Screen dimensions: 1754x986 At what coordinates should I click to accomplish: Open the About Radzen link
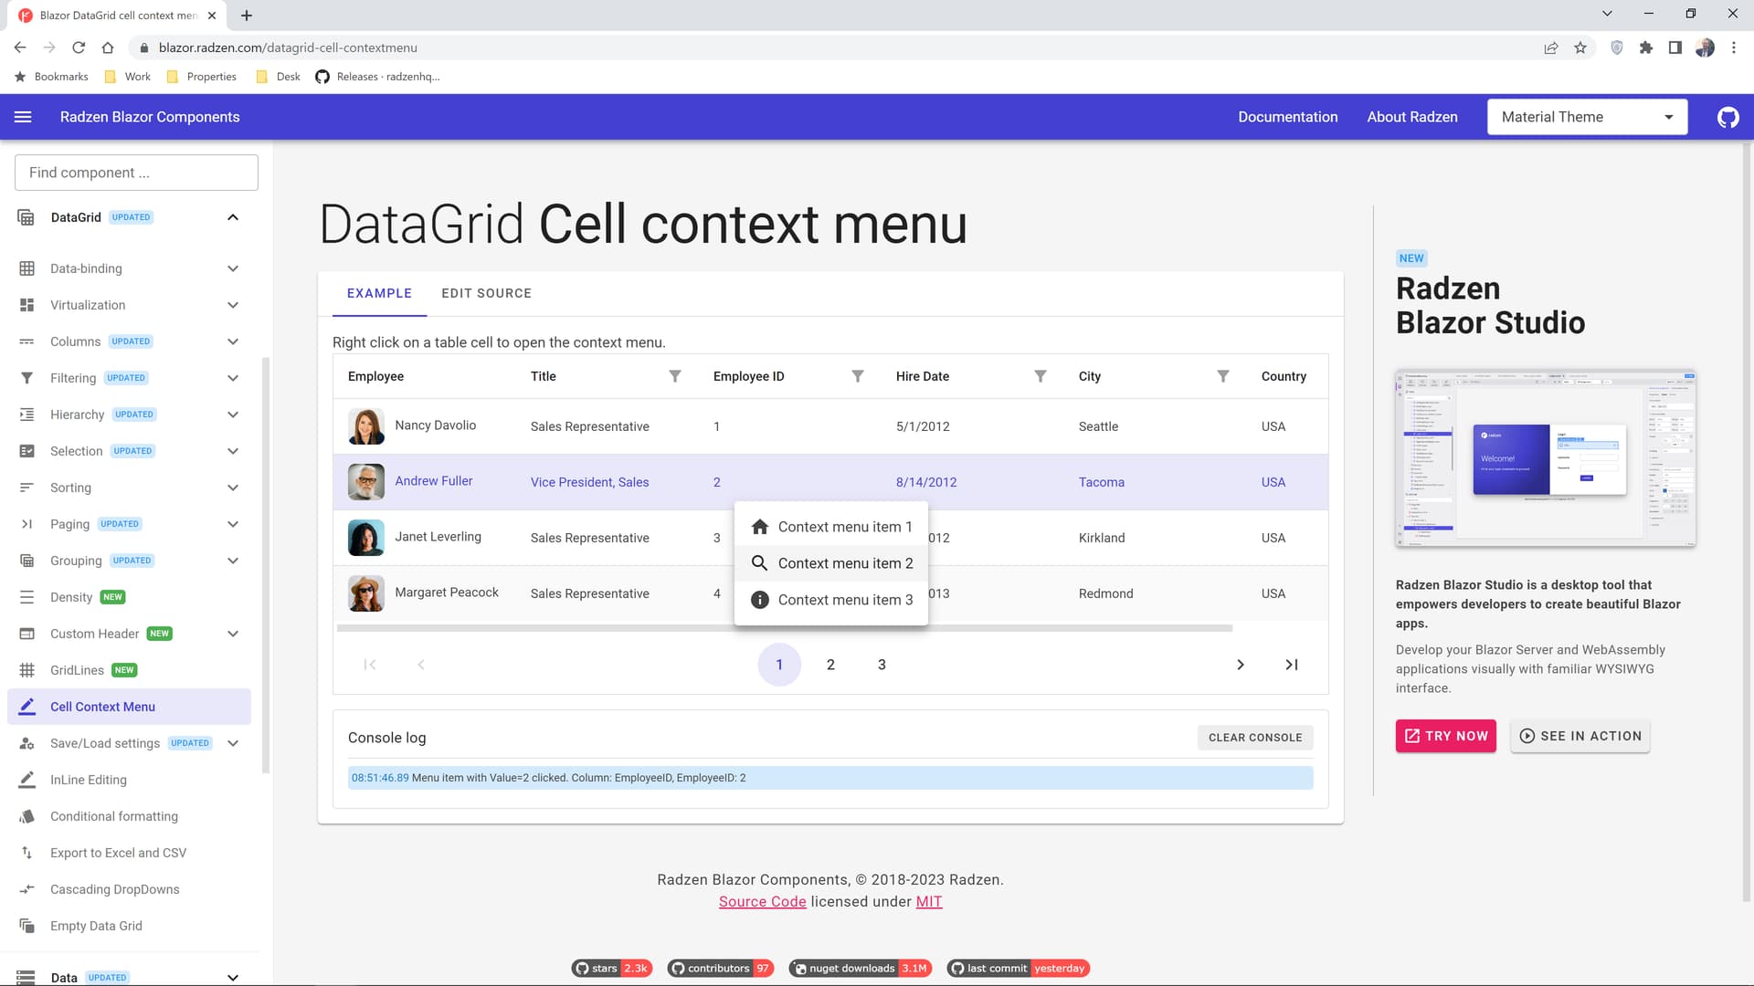(1411, 117)
